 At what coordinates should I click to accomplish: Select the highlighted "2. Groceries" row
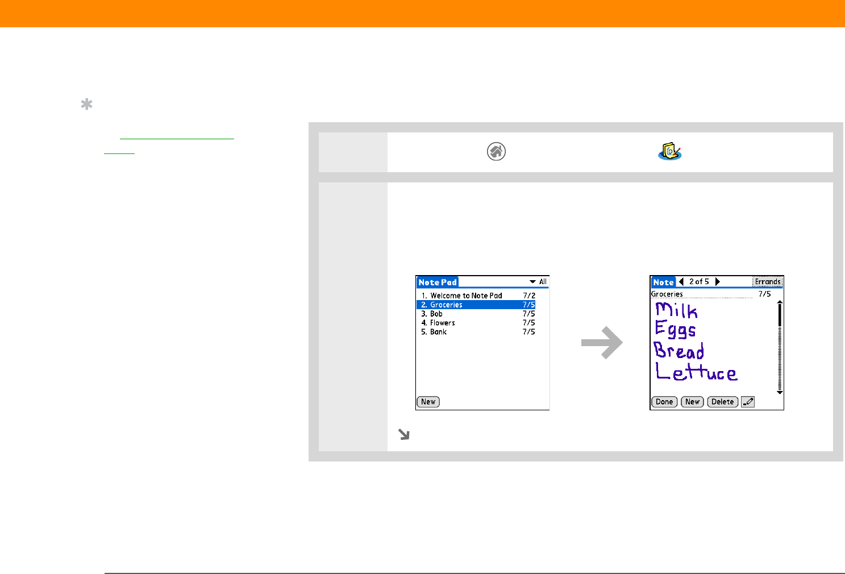[x=477, y=305]
